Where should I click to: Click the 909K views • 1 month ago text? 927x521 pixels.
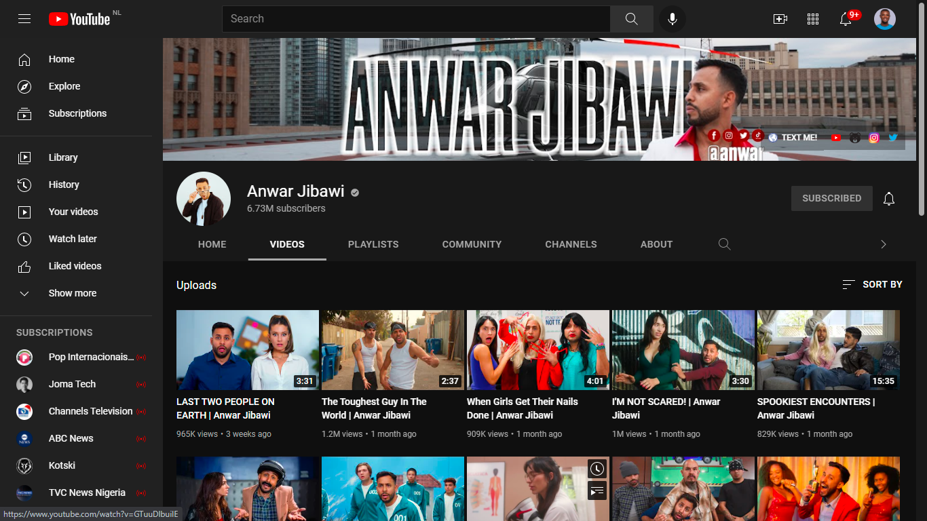pyautogui.click(x=514, y=434)
